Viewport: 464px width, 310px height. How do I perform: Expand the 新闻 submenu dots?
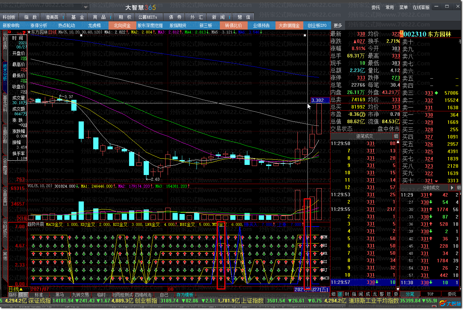(x=230, y=17)
